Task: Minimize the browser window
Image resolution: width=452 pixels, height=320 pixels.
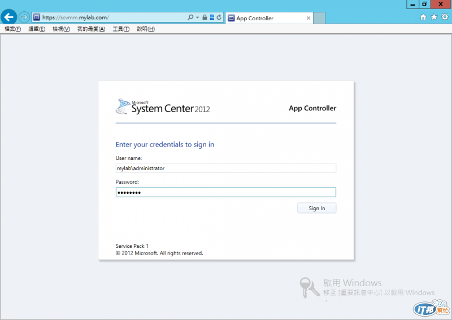Action: point(413,5)
